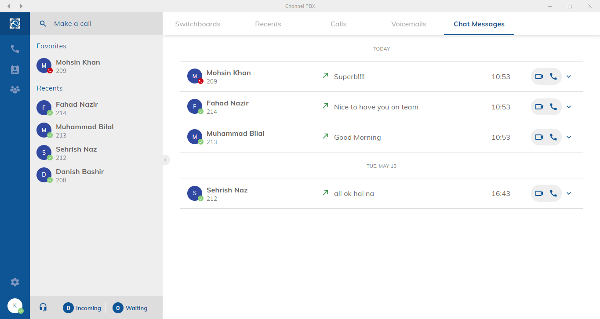Open the settings gear icon

tap(15, 282)
